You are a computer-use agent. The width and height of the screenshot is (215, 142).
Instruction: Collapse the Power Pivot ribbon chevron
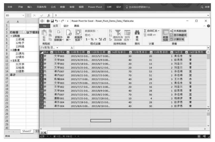pos(204,26)
